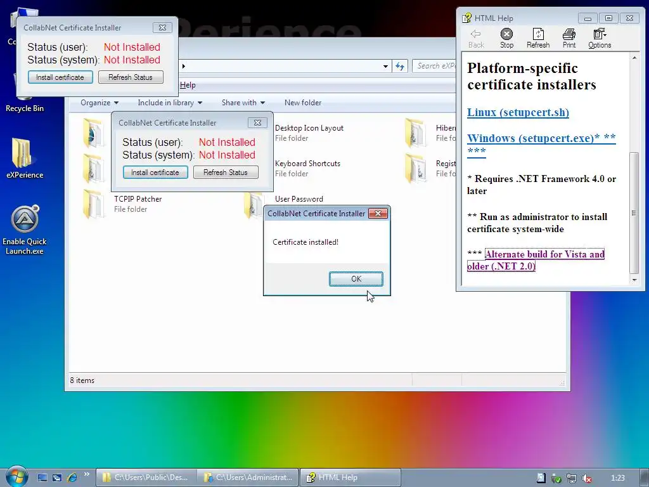649x487 pixels.
Task: Click the Explorer search box
Action: pyautogui.click(x=435, y=66)
